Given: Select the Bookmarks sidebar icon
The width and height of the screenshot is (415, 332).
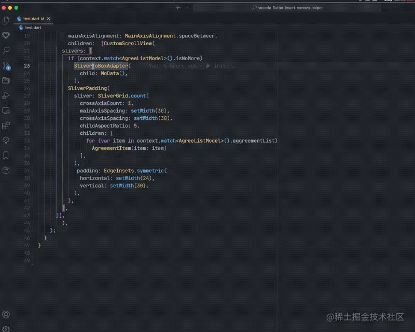Looking at the screenshot, I should [6, 156].
